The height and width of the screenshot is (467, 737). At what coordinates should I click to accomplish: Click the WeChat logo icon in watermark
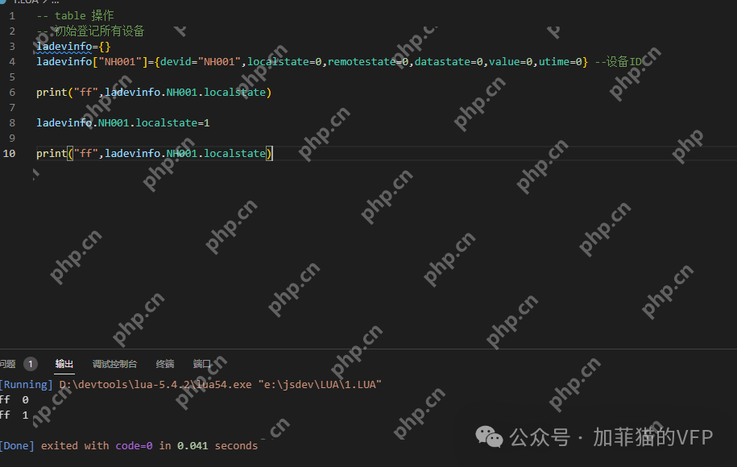tap(489, 436)
